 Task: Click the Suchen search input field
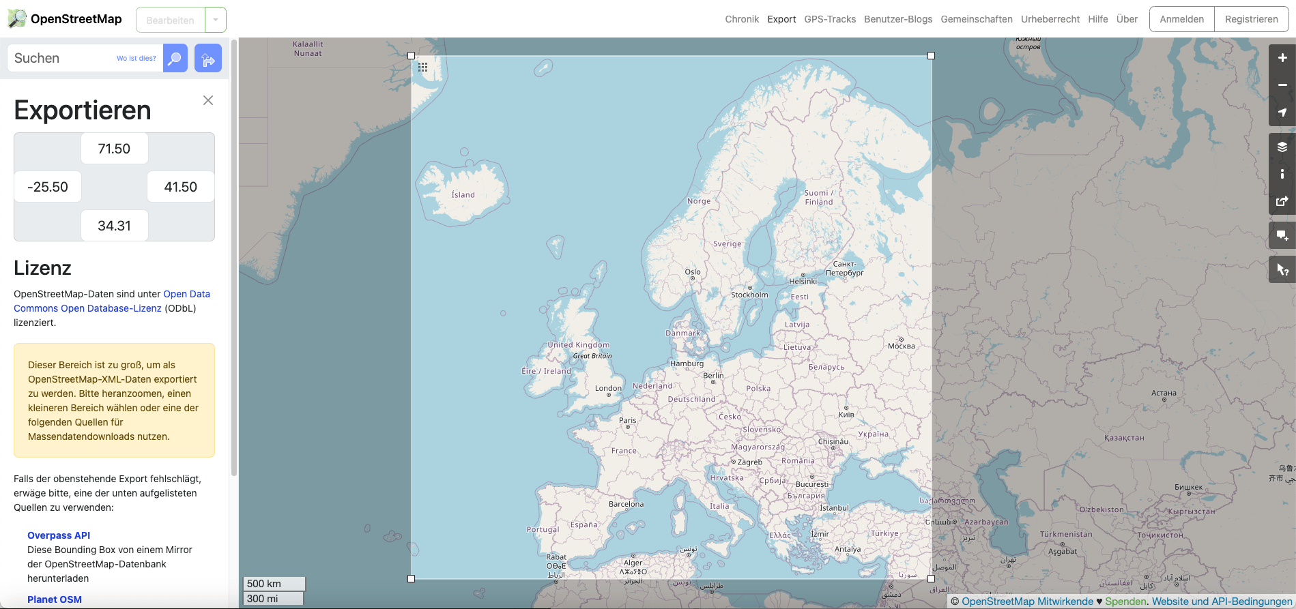(x=61, y=59)
